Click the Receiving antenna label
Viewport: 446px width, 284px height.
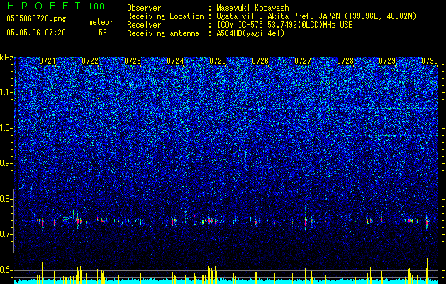[163, 33]
